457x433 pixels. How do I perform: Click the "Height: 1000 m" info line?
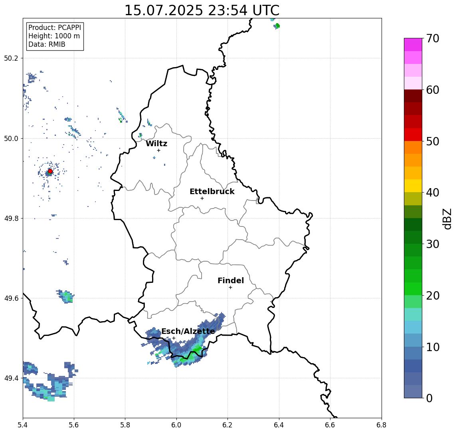[x=54, y=36]
